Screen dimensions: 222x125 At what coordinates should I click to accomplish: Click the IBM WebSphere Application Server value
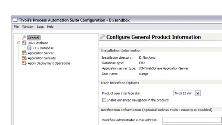coord(164,68)
